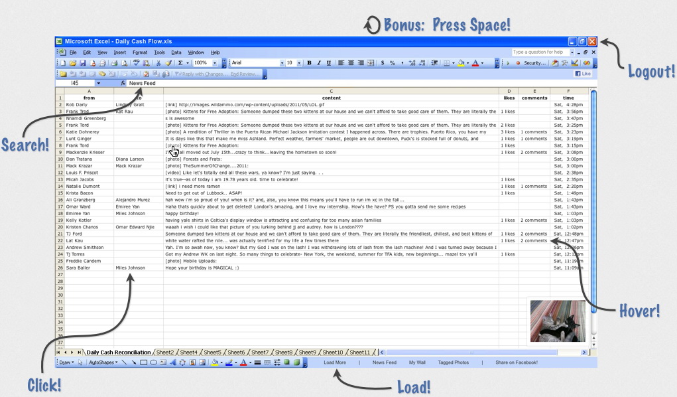Open the zoom percentage dropdown
Viewport: 677px width, 397px height.
pyautogui.click(x=214, y=63)
